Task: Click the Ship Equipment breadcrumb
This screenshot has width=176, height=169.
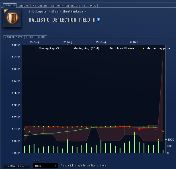Action: coord(38,12)
